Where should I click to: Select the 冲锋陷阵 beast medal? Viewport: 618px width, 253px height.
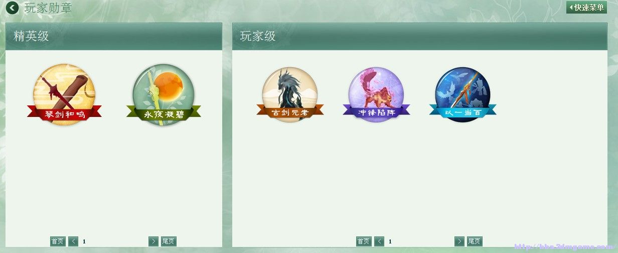coord(376,94)
